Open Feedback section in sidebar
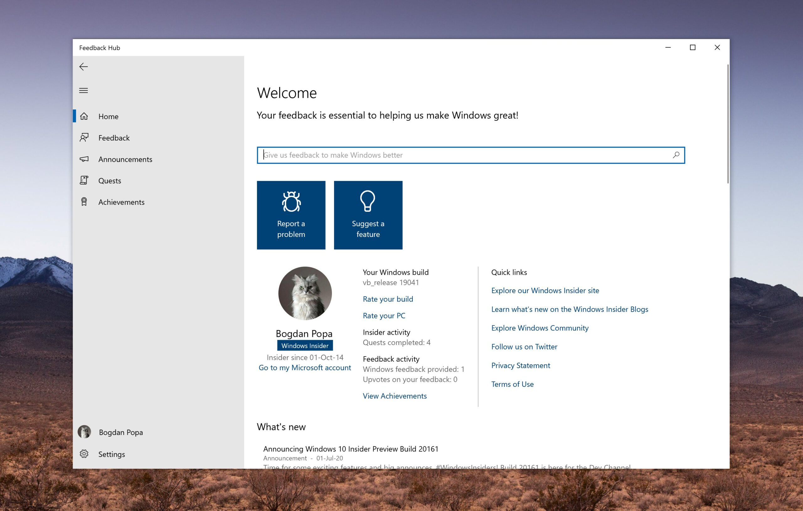The image size is (803, 511). (158, 138)
